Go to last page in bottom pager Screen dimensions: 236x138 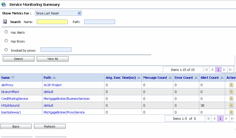(x=232, y=119)
